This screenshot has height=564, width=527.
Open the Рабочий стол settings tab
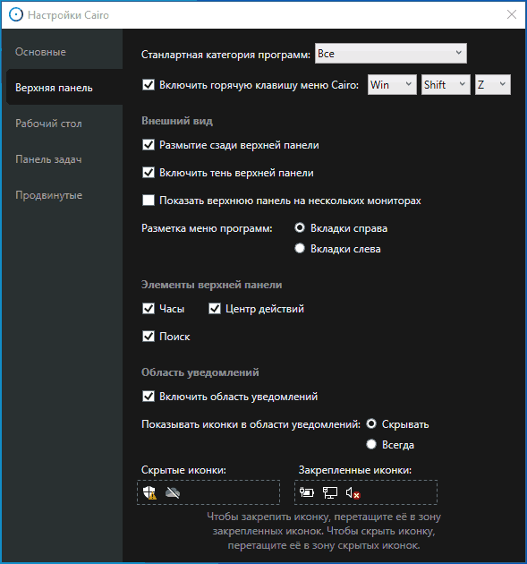pos(63,124)
